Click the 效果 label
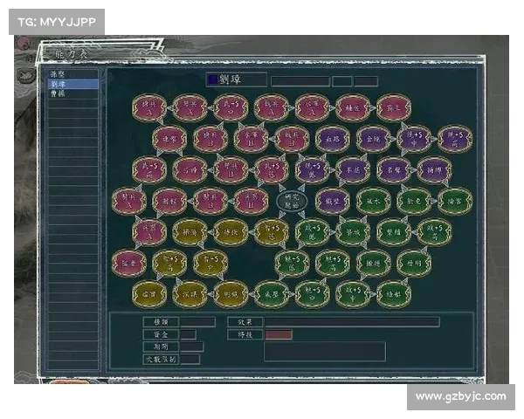Screen dimensions: 524x419 coord(245,322)
